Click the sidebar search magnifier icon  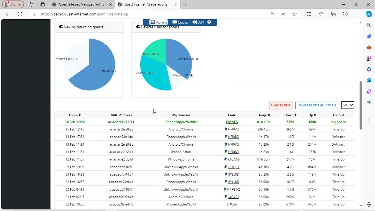click(369, 25)
